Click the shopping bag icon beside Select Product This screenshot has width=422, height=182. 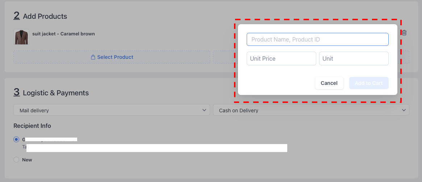(93, 57)
